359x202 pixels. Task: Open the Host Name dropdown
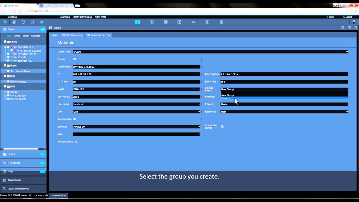pos(136,104)
